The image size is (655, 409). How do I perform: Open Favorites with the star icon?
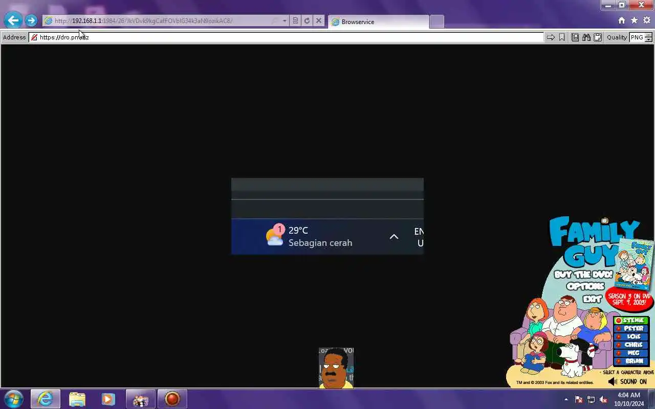point(634,20)
